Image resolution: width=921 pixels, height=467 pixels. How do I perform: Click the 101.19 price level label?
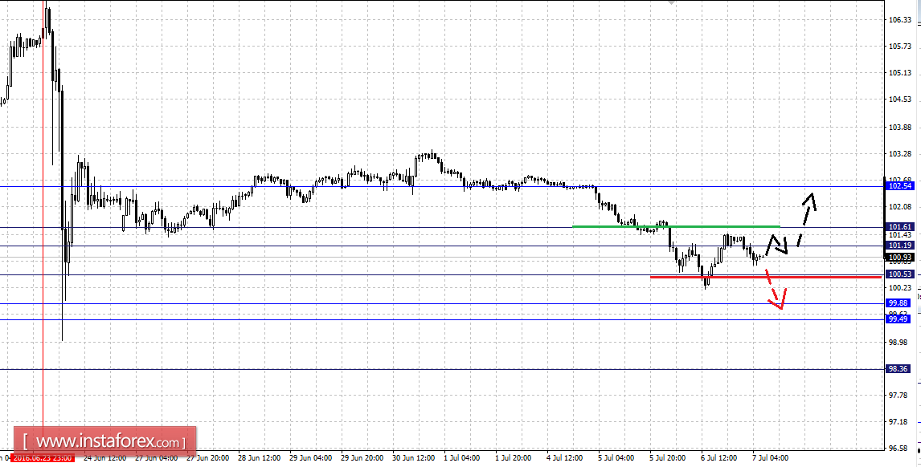[x=900, y=246]
